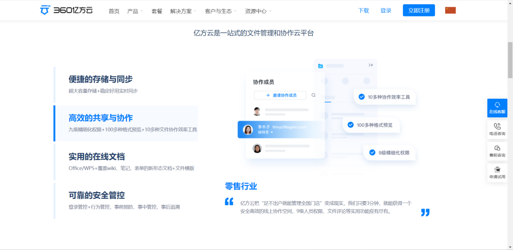Image resolution: width=513 pixels, height=250 pixels.
Task: Click 李木子 member avatar
Action: 248,130
